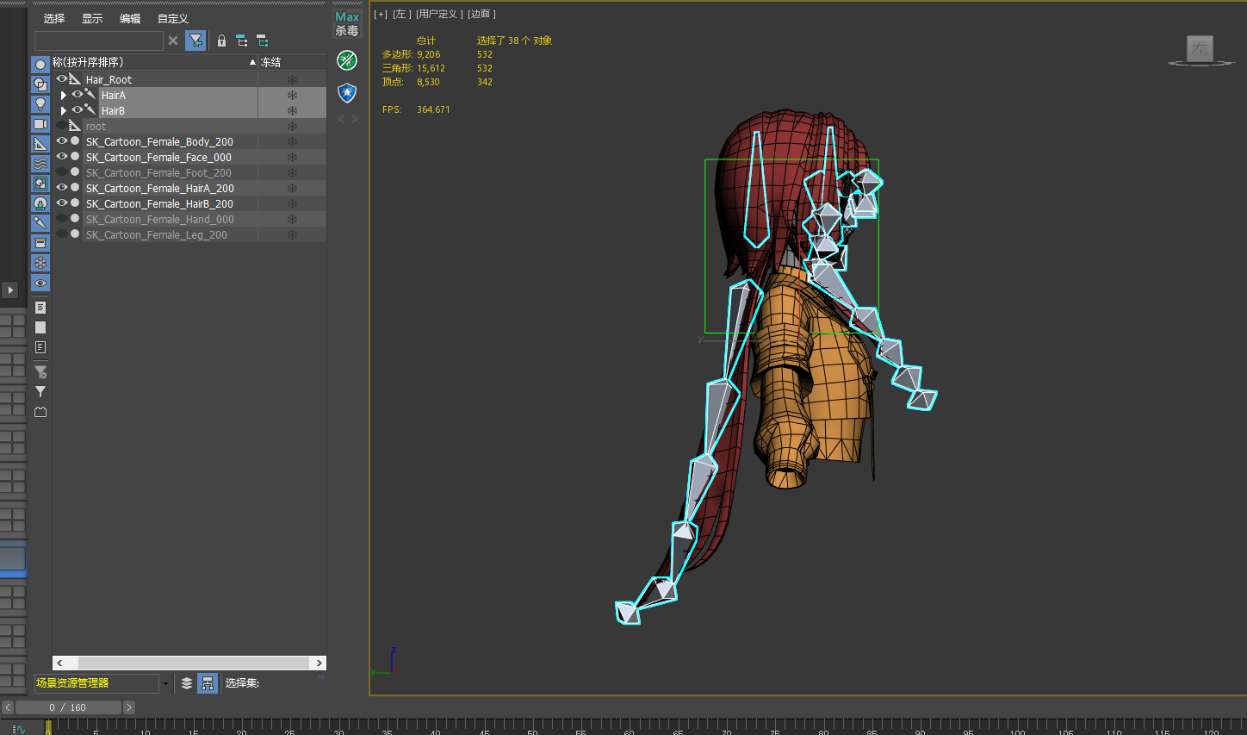Screen dimensions: 1247x735
Task: Toggle visibility eye of Hair_Root
Action: point(62,79)
